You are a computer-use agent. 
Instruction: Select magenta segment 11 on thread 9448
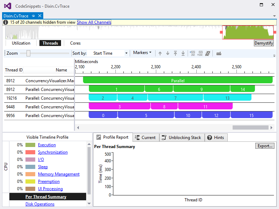click(205, 106)
